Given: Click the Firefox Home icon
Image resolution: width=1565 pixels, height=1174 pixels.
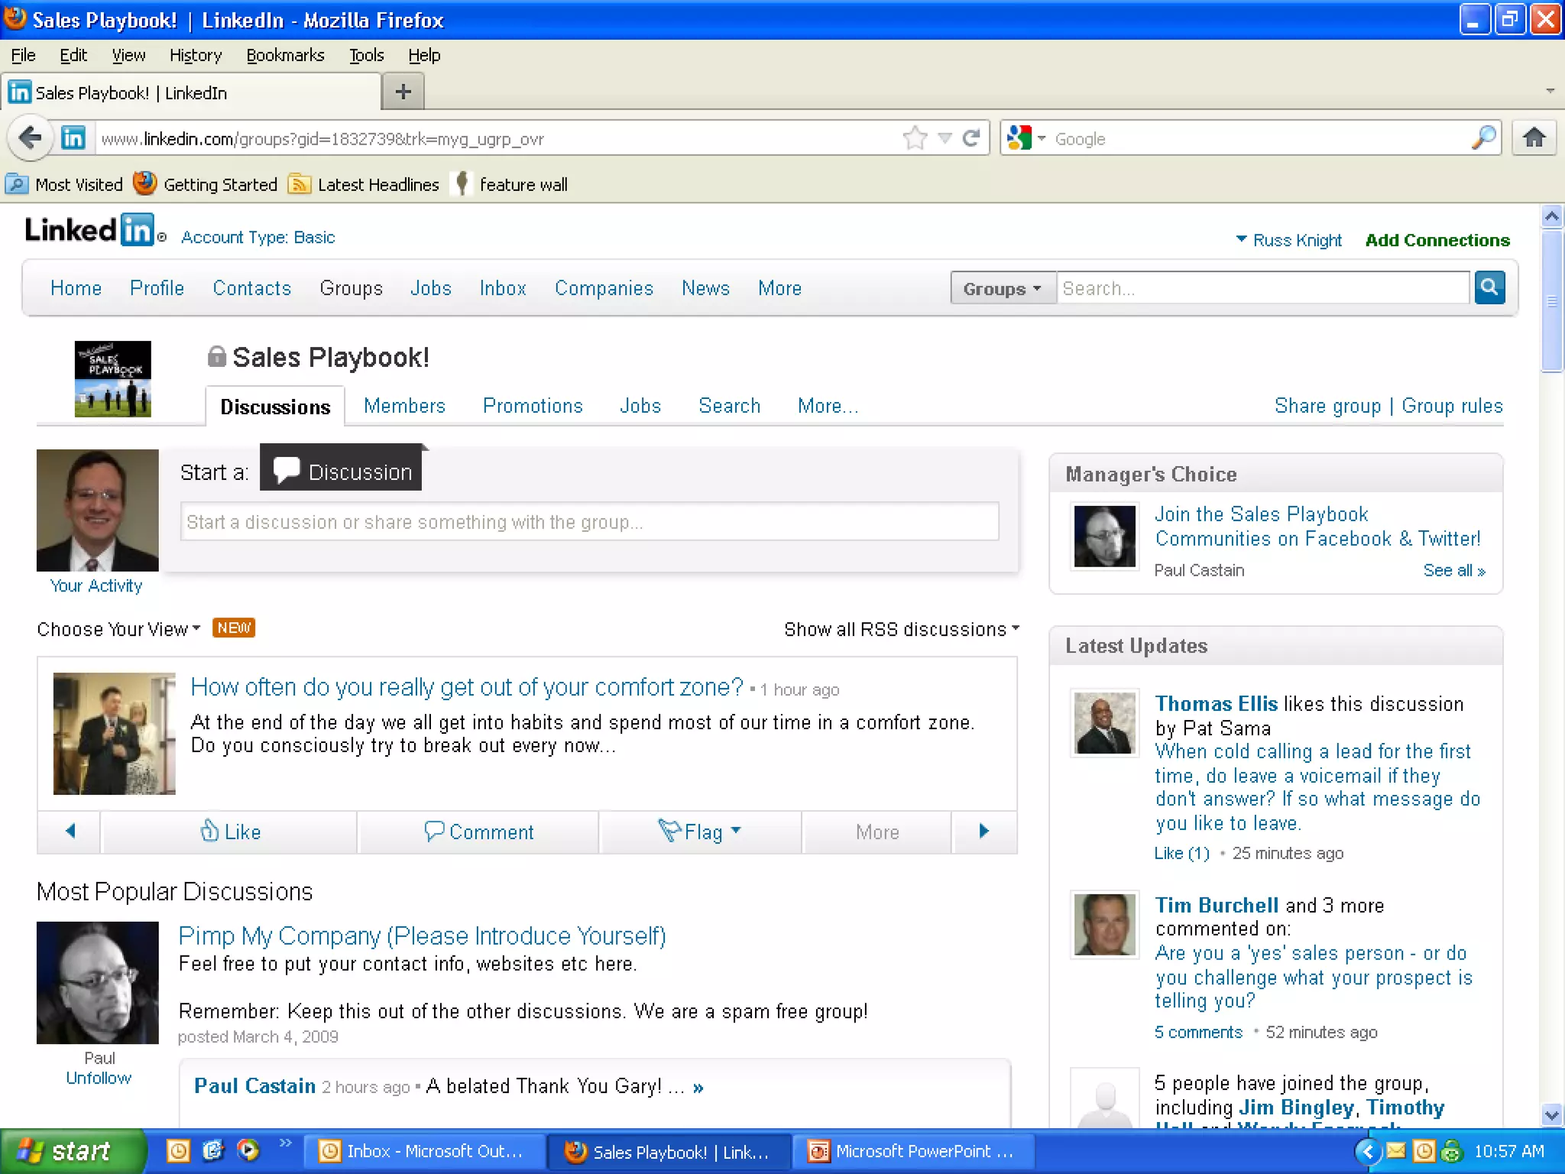Looking at the screenshot, I should pyautogui.click(x=1534, y=138).
